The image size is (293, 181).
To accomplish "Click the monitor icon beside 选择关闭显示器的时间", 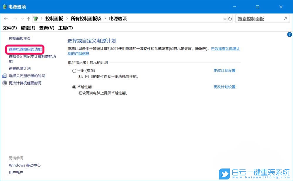I will (4, 75).
